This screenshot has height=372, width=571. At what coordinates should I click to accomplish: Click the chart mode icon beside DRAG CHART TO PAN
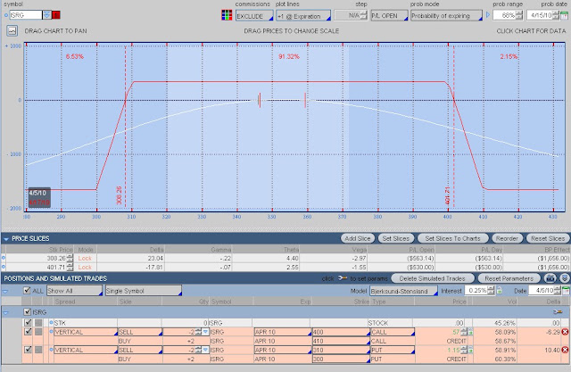point(12,30)
